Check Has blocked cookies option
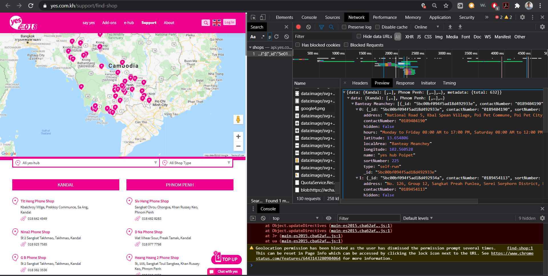The image size is (548, 276). coord(297,45)
